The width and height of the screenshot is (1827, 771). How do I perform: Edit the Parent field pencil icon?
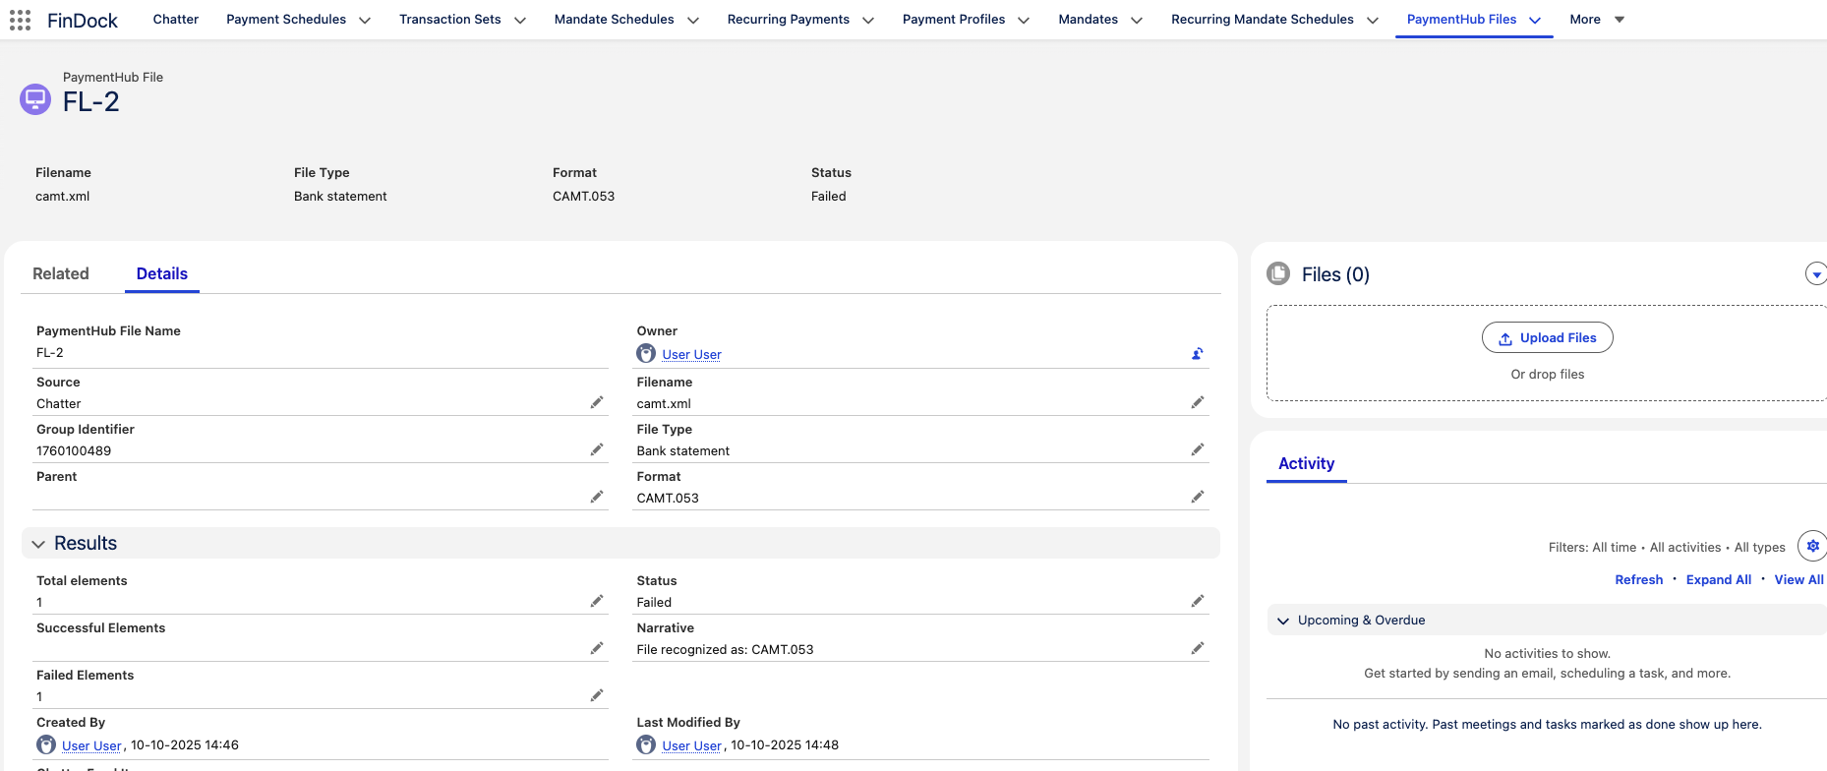(x=597, y=497)
